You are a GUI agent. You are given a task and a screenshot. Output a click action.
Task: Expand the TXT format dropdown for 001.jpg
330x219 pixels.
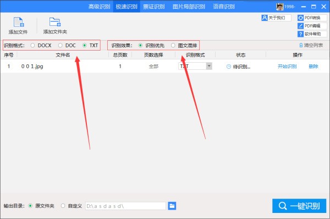209,66
